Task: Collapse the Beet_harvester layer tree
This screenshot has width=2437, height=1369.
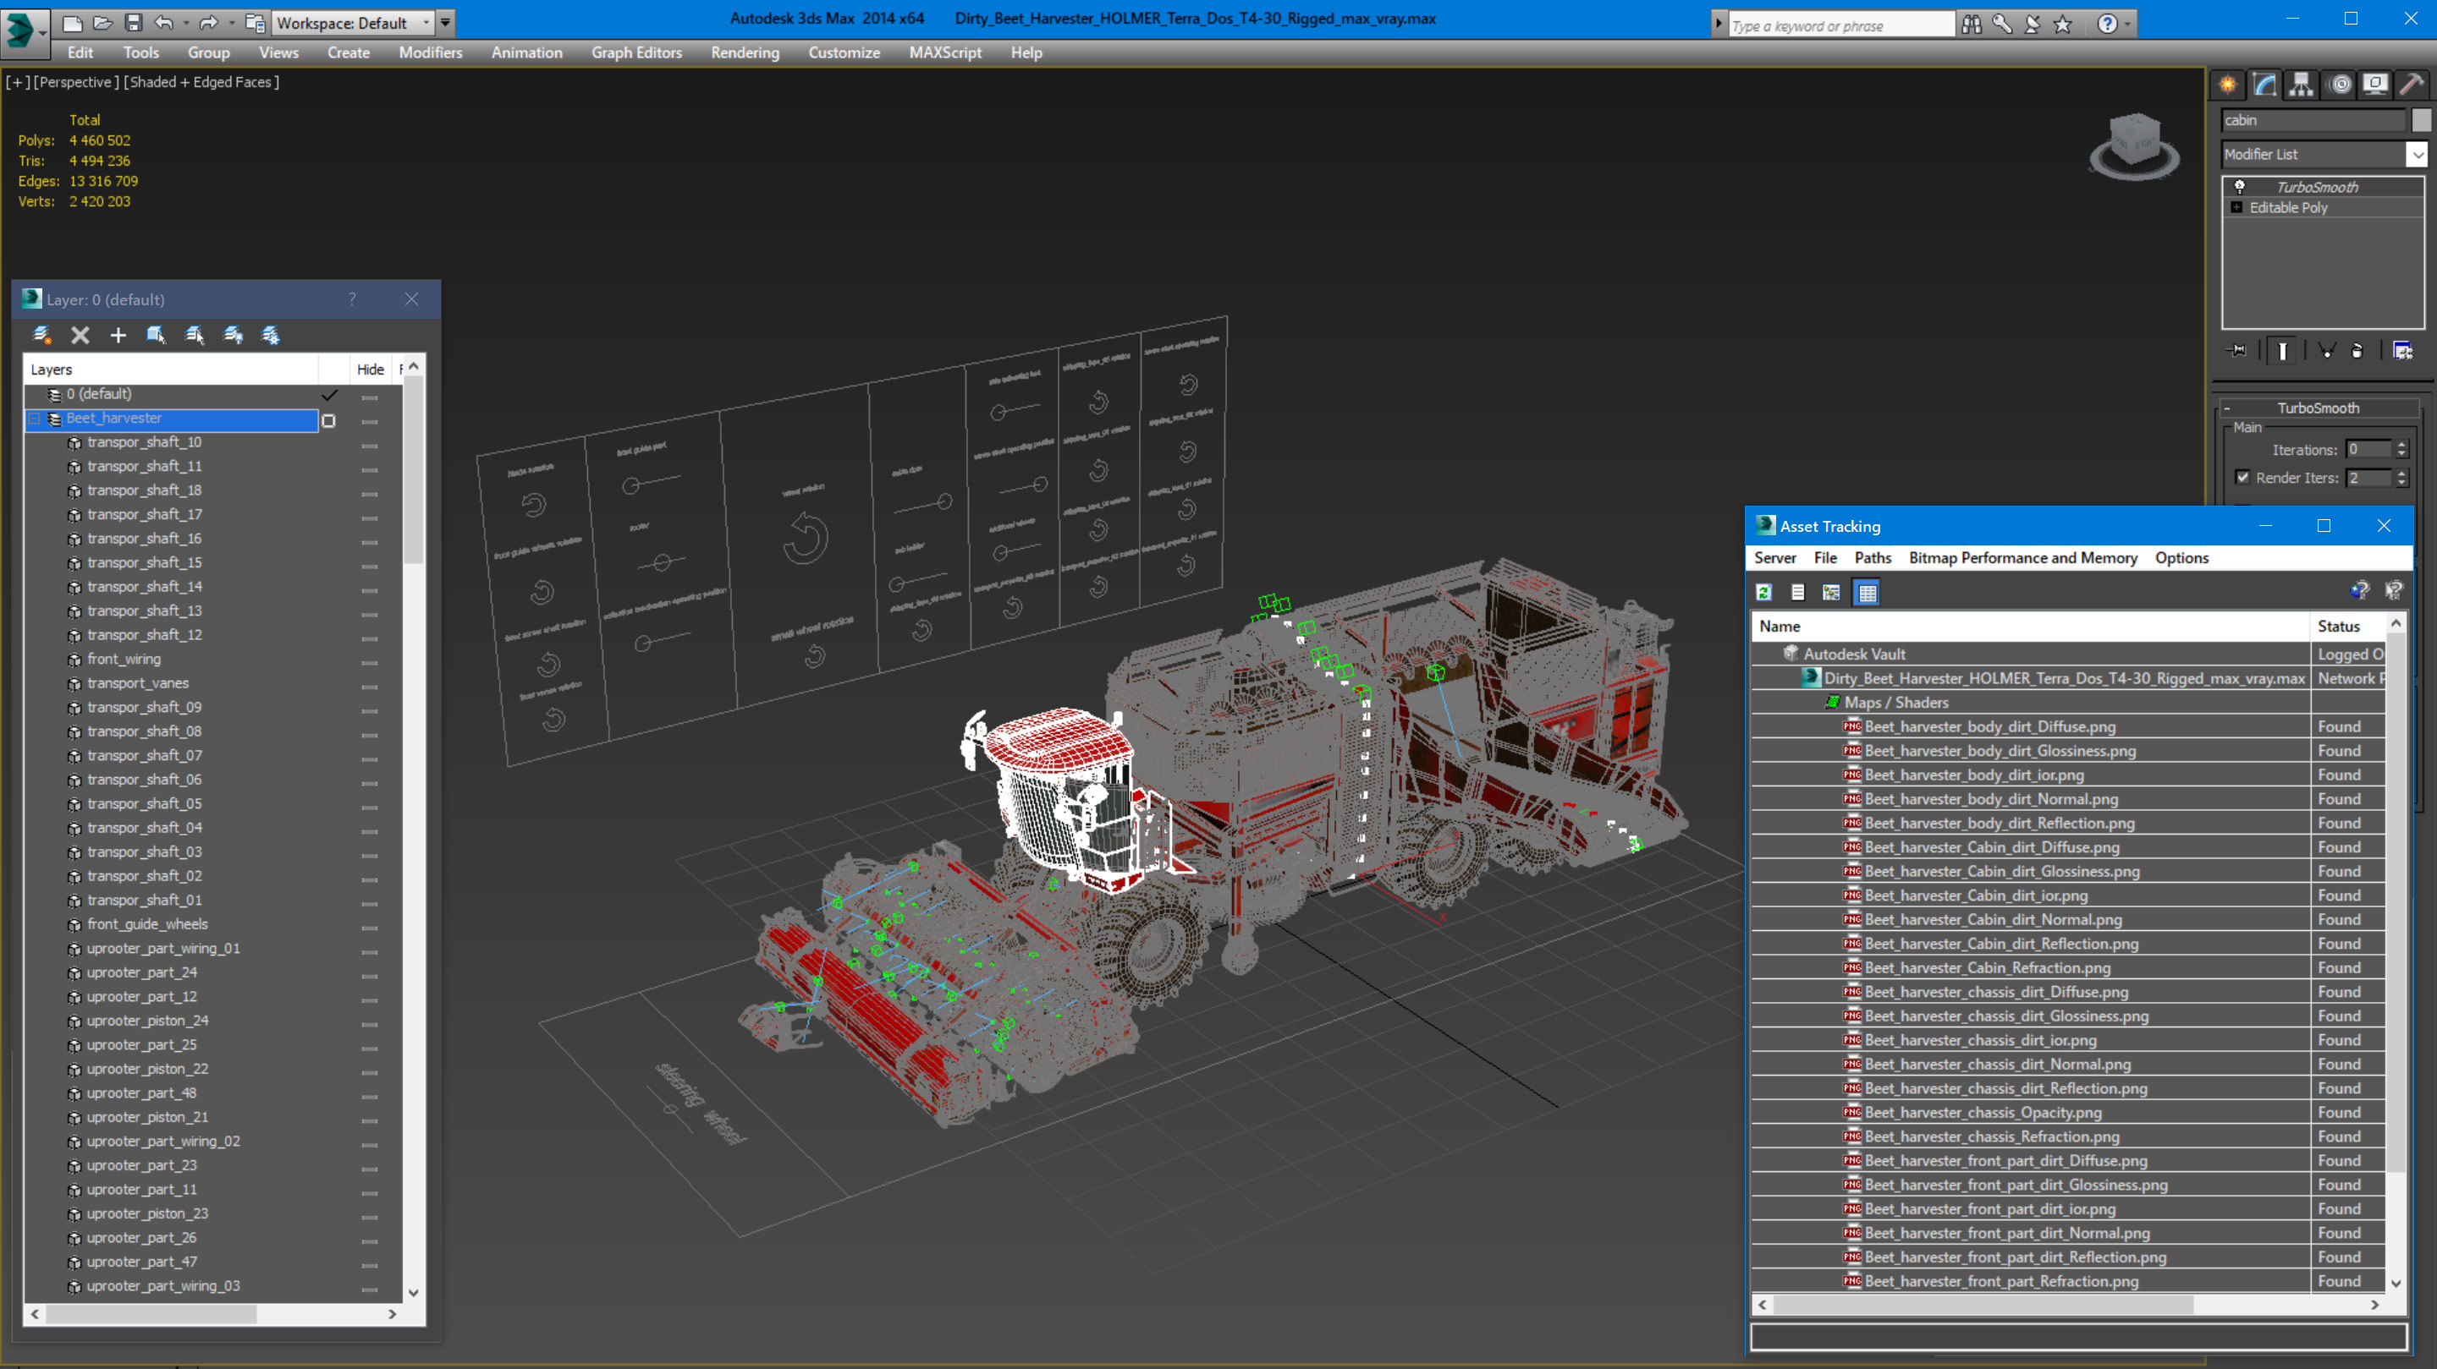Action: coord(34,418)
